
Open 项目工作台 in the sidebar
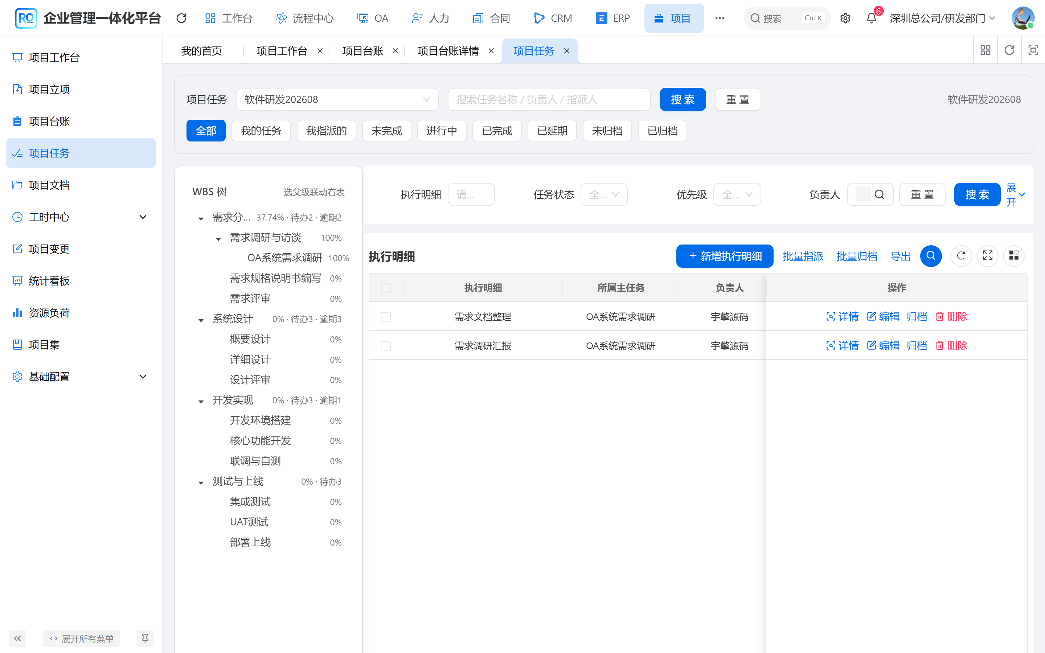[81, 57]
